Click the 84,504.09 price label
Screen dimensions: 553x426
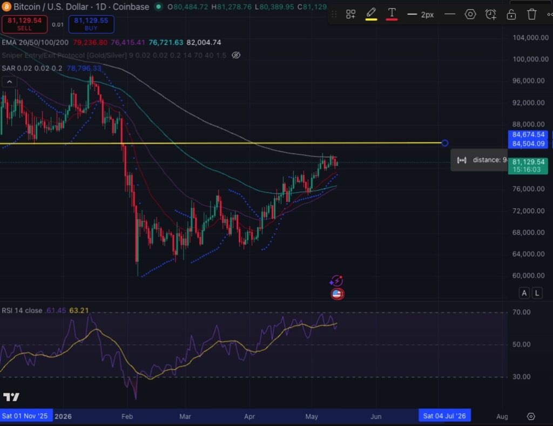tap(528, 144)
